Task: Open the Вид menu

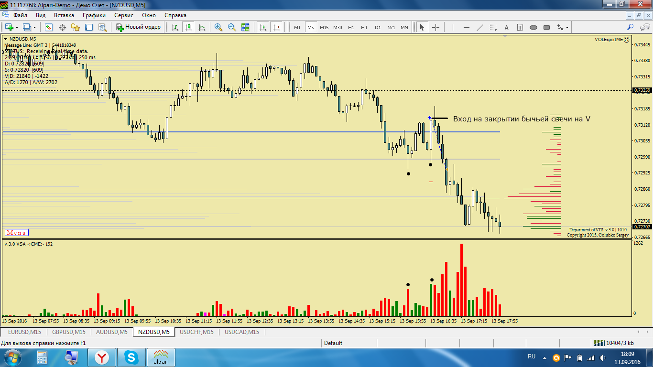Action: click(41, 15)
